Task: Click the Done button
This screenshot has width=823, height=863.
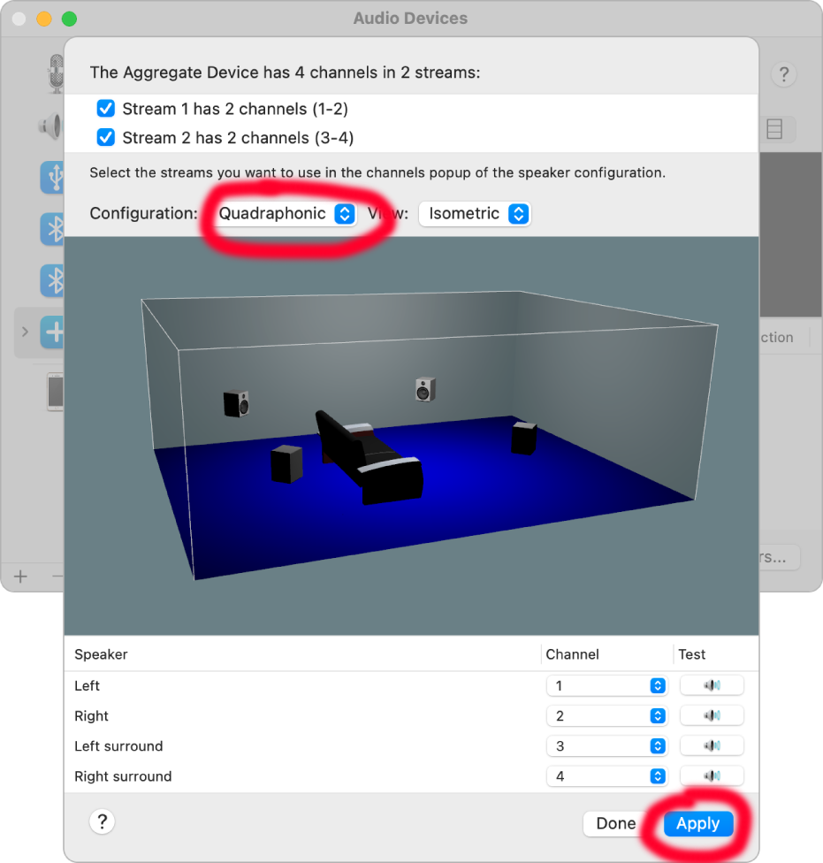Action: (x=615, y=823)
